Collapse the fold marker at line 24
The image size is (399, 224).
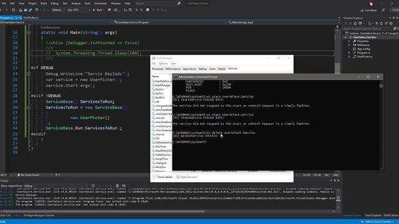(29, 73)
